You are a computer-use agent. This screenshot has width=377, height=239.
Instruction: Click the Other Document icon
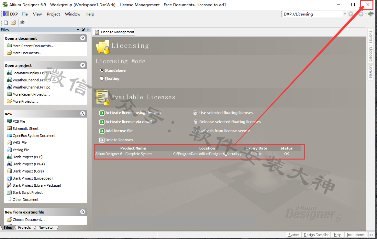click(9, 199)
